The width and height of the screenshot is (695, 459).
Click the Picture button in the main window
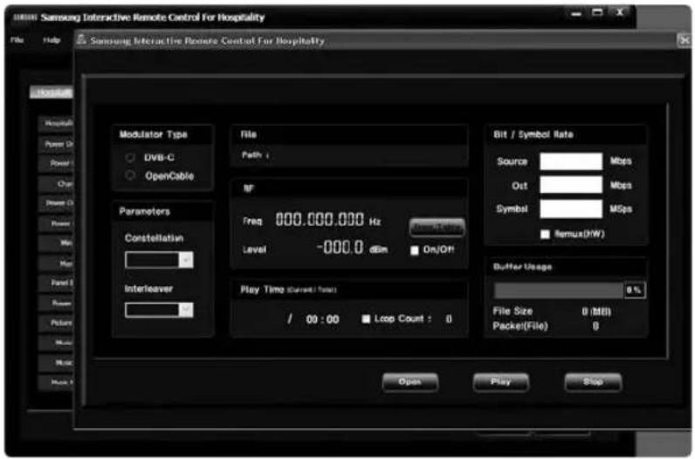(x=56, y=323)
